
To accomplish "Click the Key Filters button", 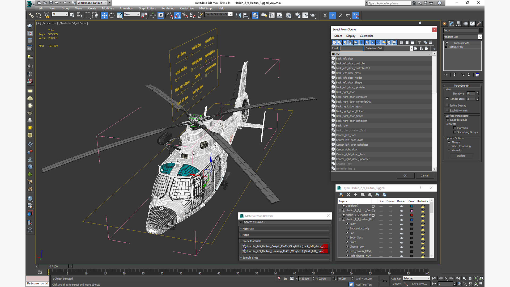I will pyautogui.click(x=419, y=284).
